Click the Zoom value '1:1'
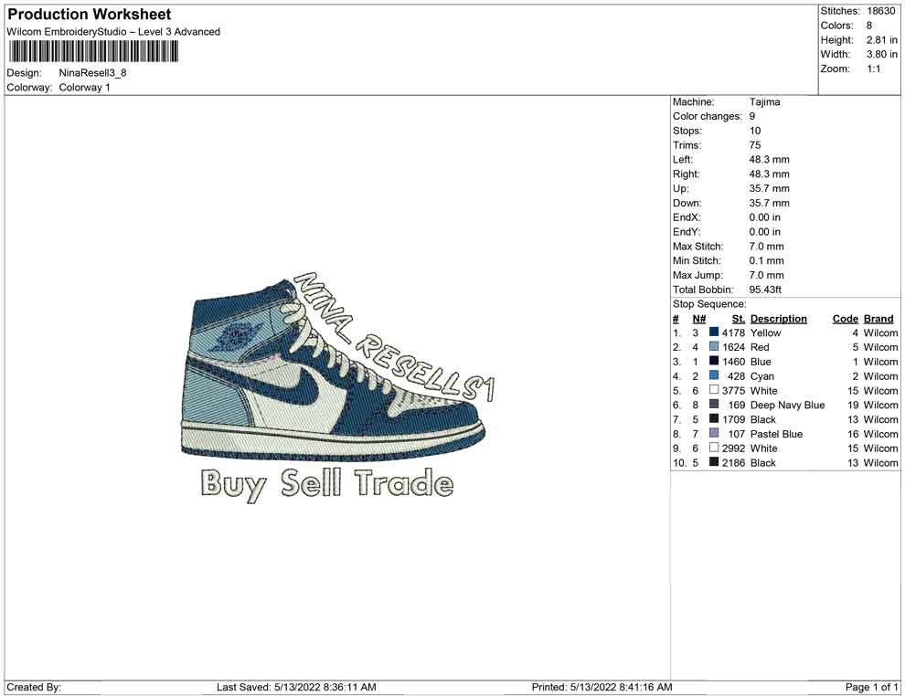This screenshot has height=696, width=905. (x=874, y=69)
